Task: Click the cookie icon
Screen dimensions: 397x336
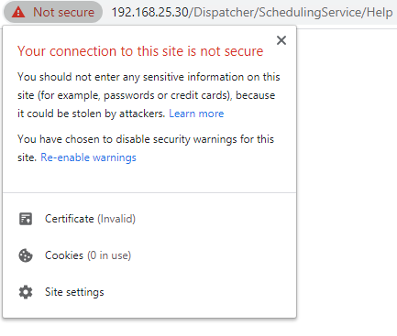Action: pos(26,255)
